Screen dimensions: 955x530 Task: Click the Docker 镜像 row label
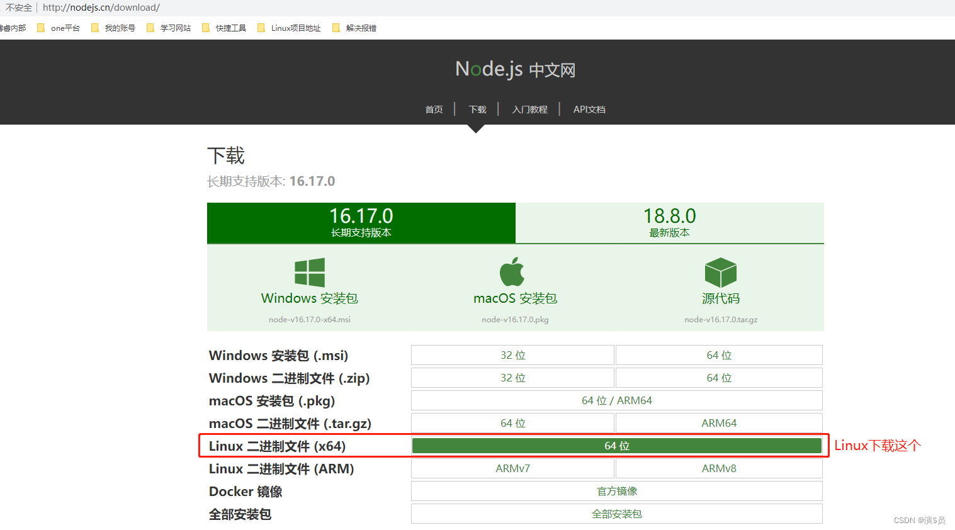(x=246, y=492)
